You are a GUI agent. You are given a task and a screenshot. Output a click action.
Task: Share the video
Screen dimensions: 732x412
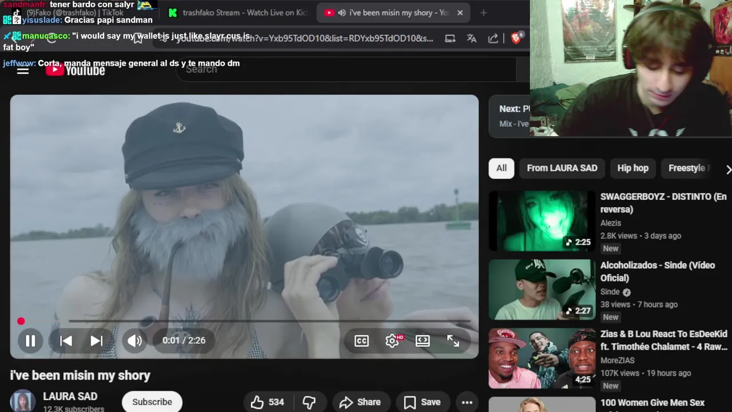[360, 402]
